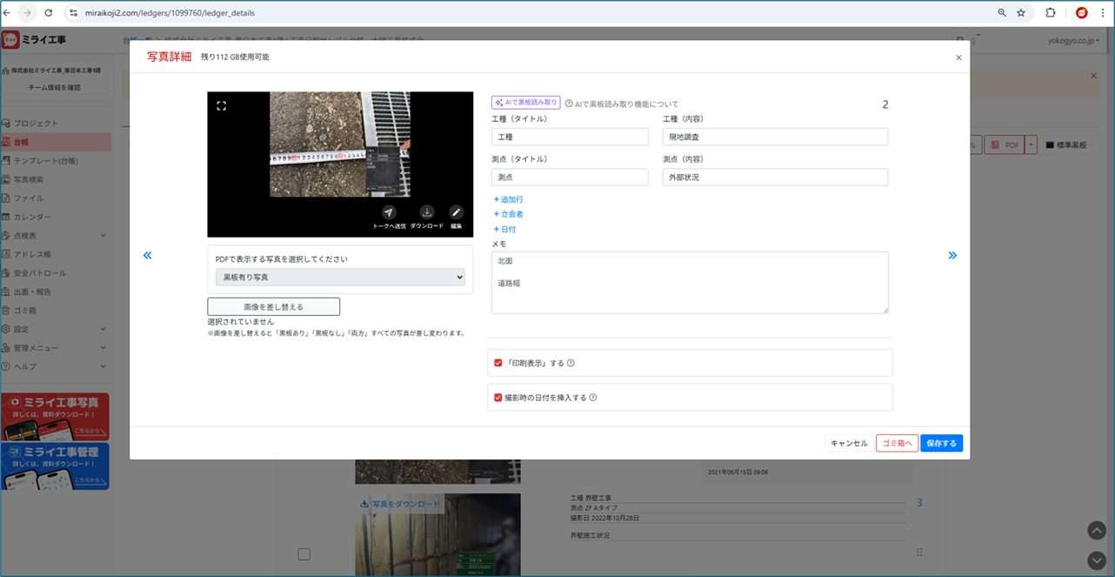Click the fullscreen expand icon on photo
1115x577 pixels.
pos(221,106)
